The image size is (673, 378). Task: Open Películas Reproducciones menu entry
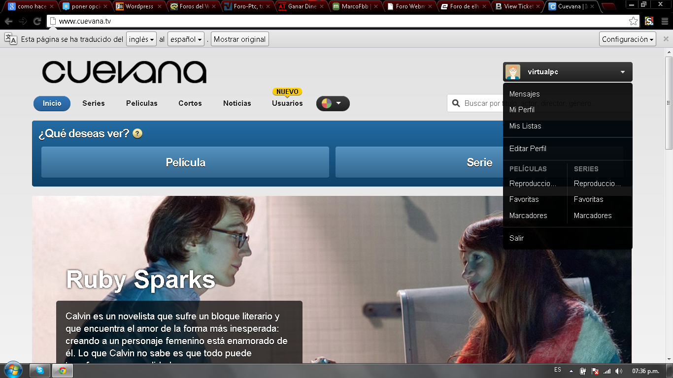click(x=533, y=184)
